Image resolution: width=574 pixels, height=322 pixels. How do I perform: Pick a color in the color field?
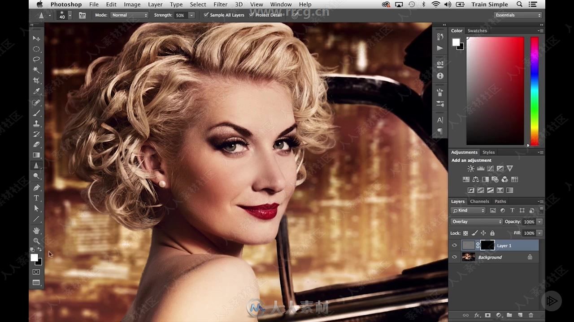pyautogui.click(x=495, y=91)
